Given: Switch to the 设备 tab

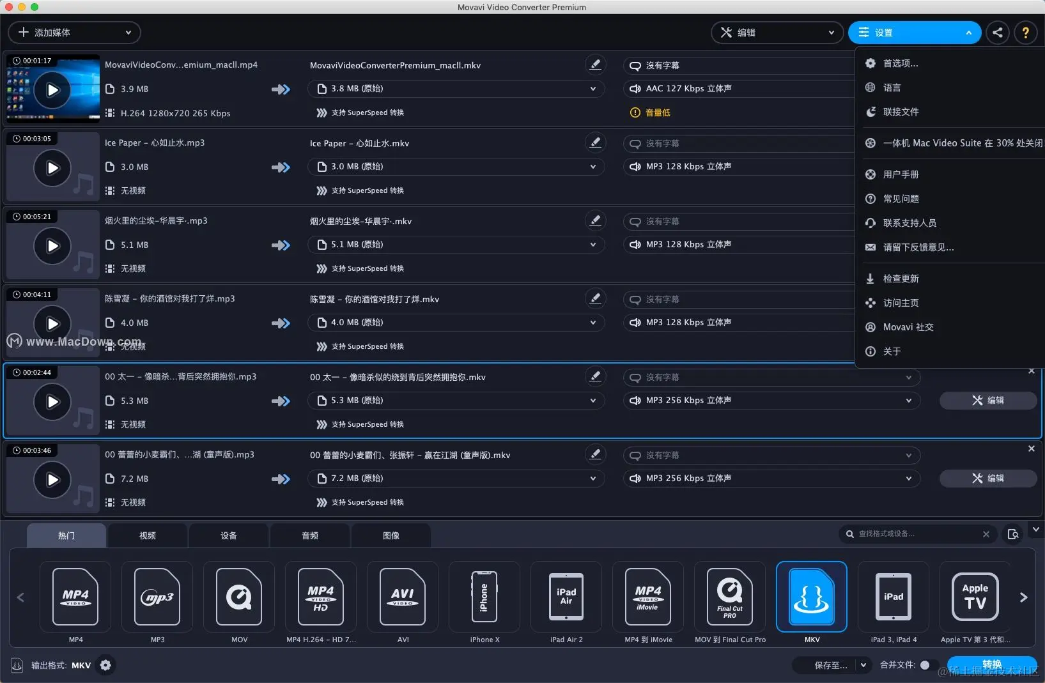Looking at the screenshot, I should [229, 535].
